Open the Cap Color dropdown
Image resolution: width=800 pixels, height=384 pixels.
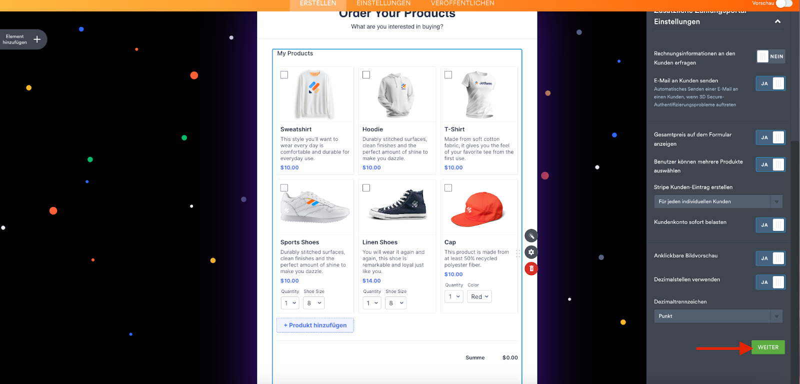[x=479, y=296]
